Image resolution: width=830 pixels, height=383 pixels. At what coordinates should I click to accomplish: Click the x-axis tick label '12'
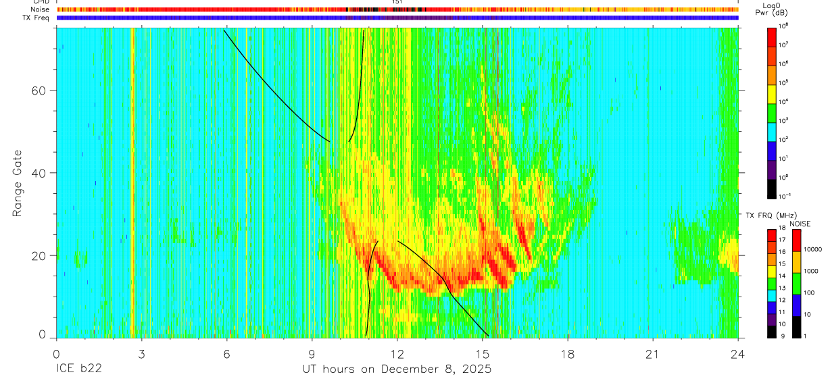click(x=397, y=354)
